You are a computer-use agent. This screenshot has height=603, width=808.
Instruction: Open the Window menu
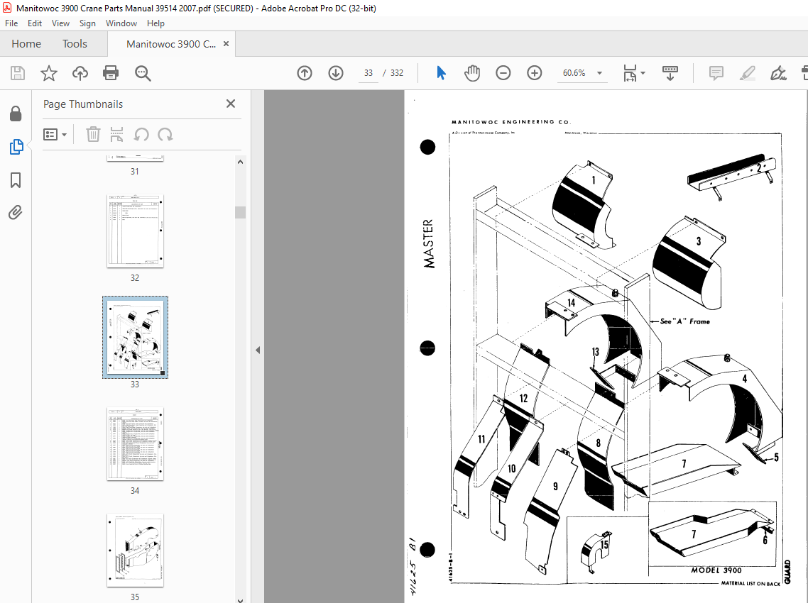(x=121, y=23)
